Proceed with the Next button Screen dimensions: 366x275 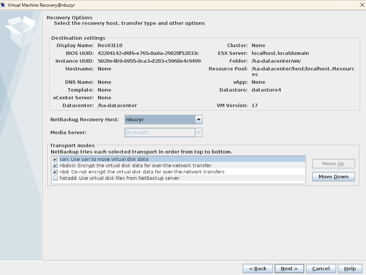(x=289, y=268)
